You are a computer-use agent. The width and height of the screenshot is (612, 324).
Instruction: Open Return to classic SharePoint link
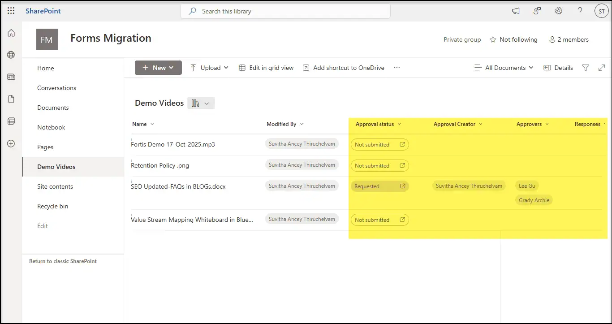[63, 261]
